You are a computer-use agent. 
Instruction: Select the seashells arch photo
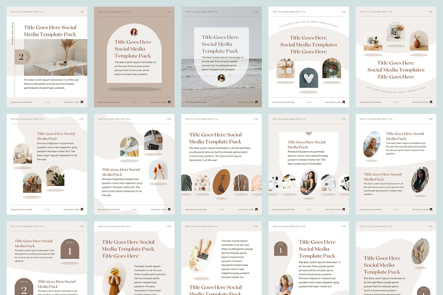click(202, 183)
